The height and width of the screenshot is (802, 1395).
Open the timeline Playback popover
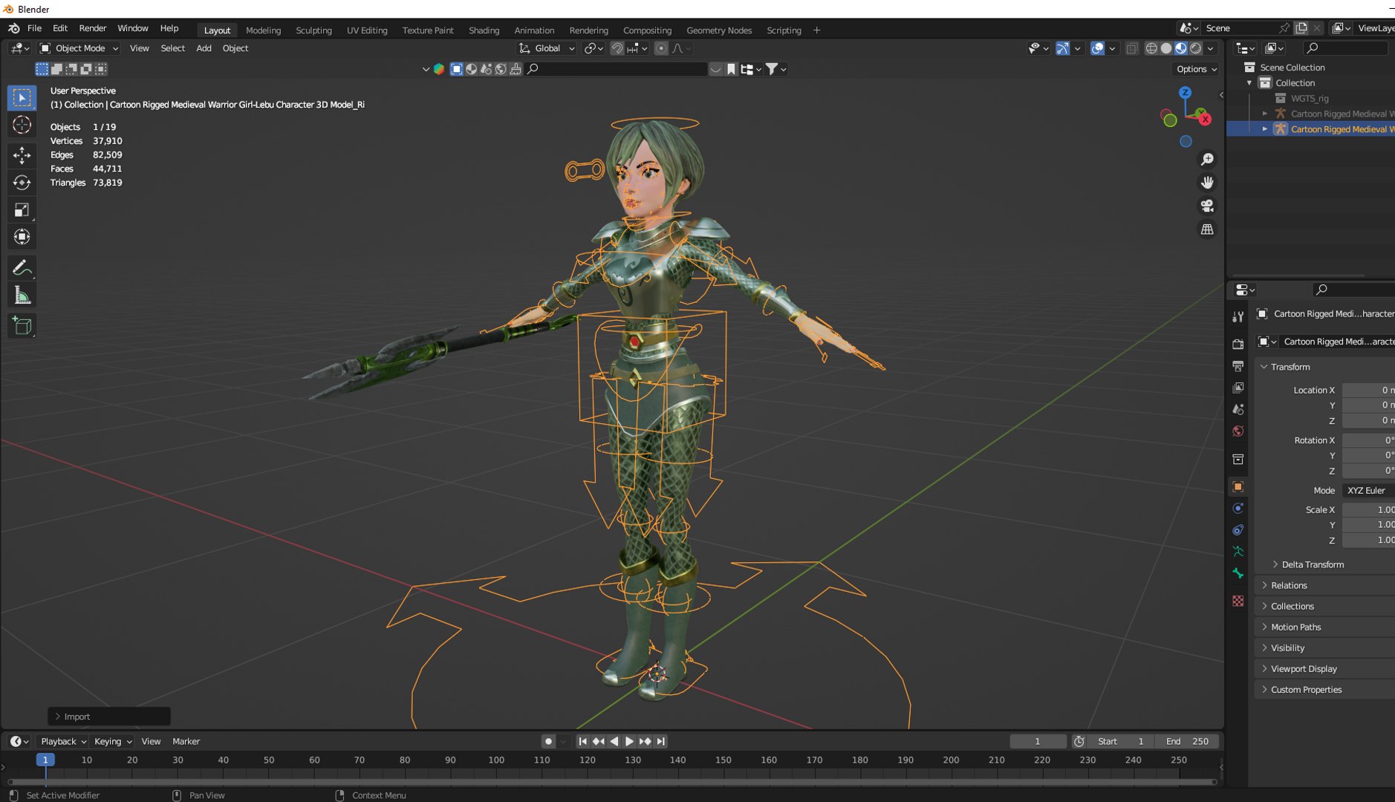(x=63, y=741)
